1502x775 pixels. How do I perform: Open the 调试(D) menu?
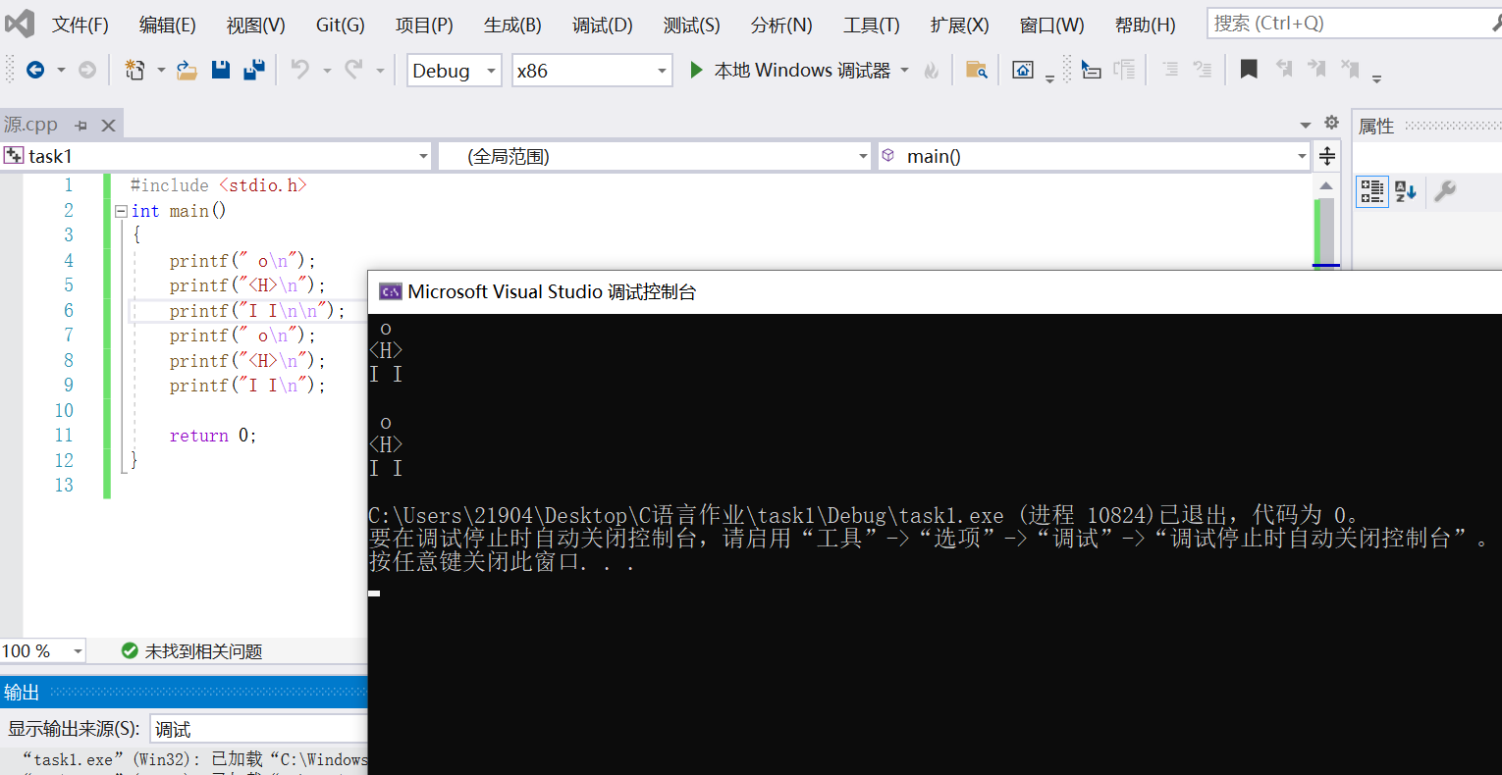point(603,25)
